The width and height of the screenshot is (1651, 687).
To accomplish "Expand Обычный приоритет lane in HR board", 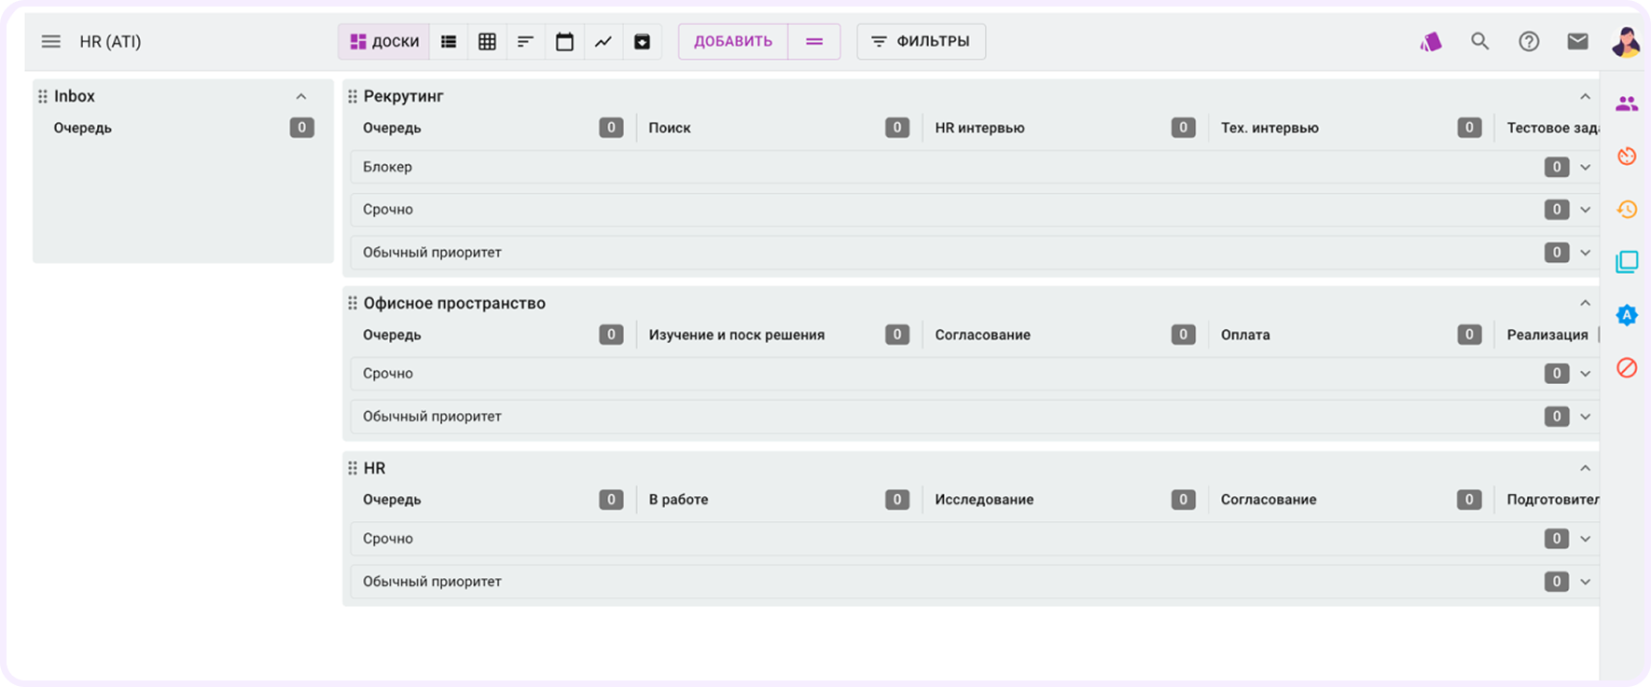I will click(1585, 582).
